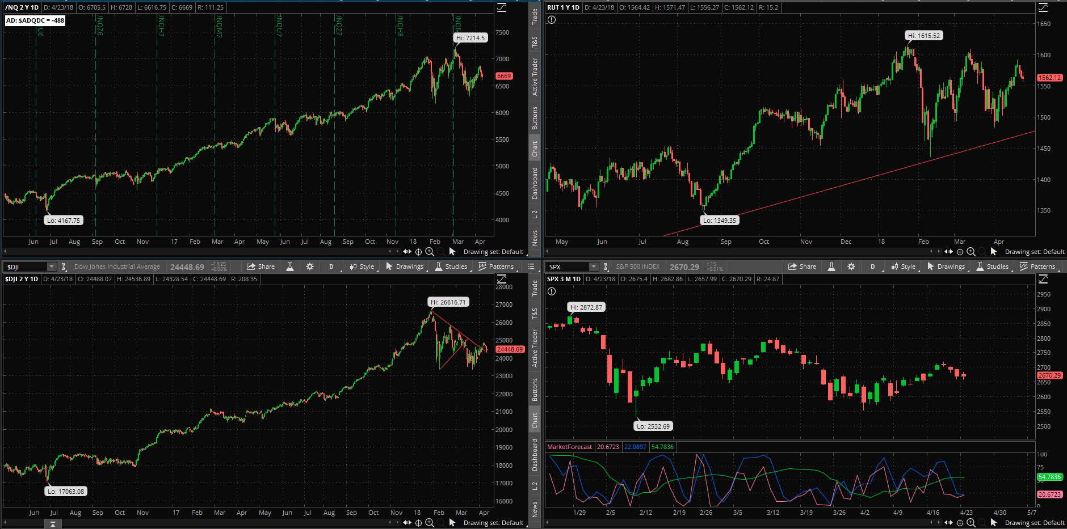Image resolution: width=1067 pixels, height=529 pixels.
Task: Expand the $DJI symbol dropdown arrow
Action: pyautogui.click(x=52, y=266)
